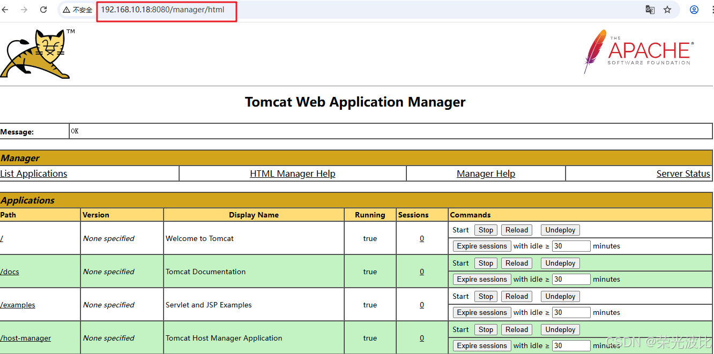714x354 pixels.
Task: Reload the /examples application
Action: (517, 296)
